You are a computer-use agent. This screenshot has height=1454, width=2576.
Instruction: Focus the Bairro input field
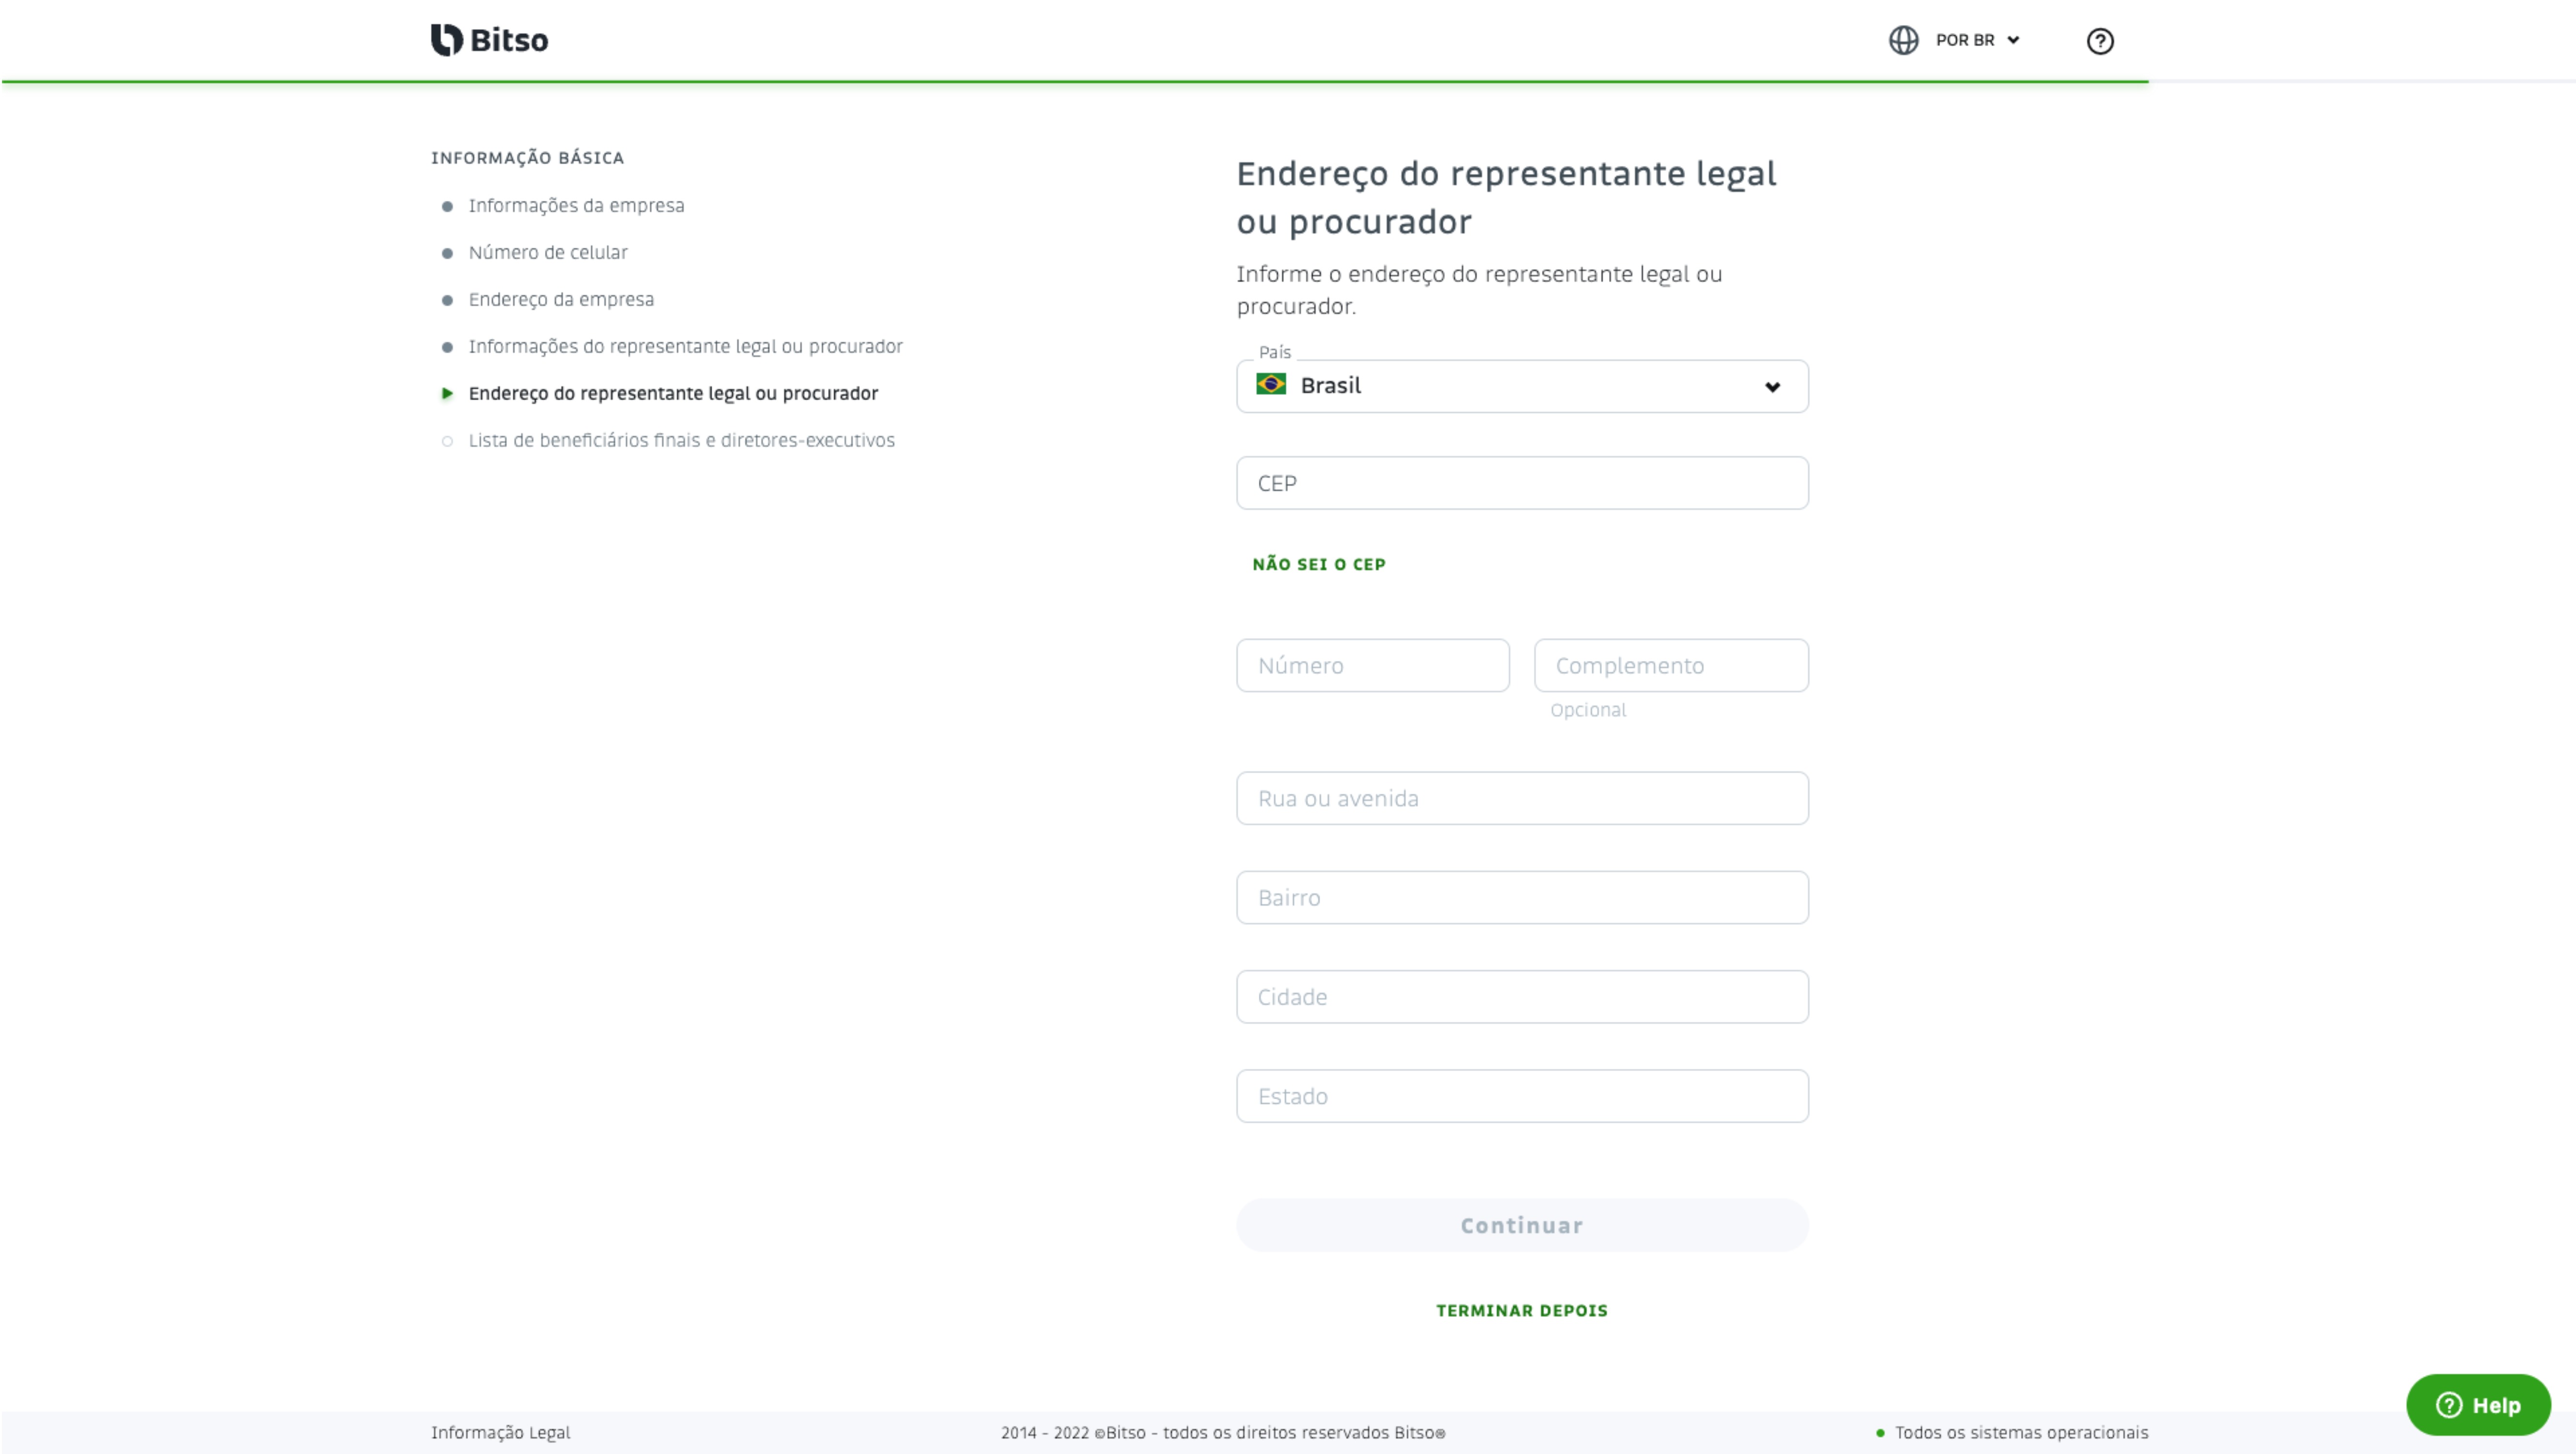click(x=1522, y=897)
